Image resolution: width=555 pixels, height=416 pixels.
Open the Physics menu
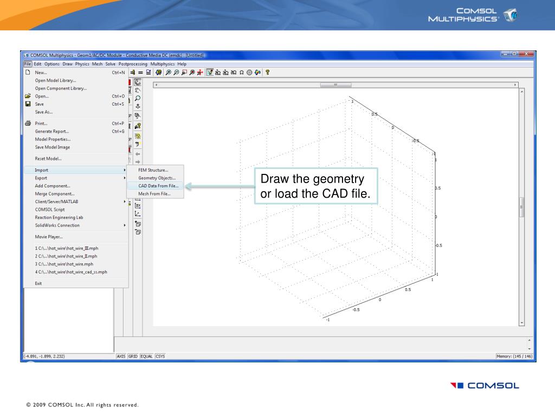(x=82, y=64)
